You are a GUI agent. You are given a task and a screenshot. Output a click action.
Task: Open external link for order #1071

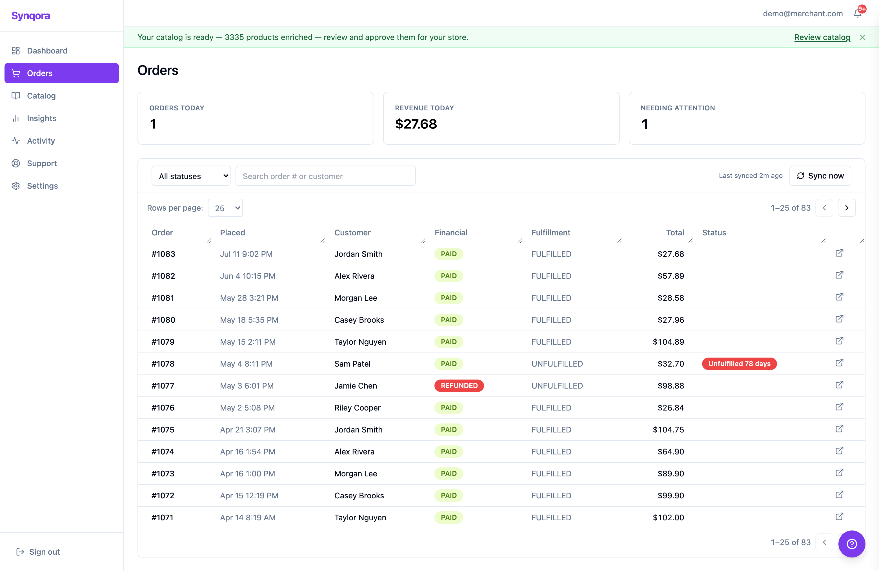tap(839, 517)
